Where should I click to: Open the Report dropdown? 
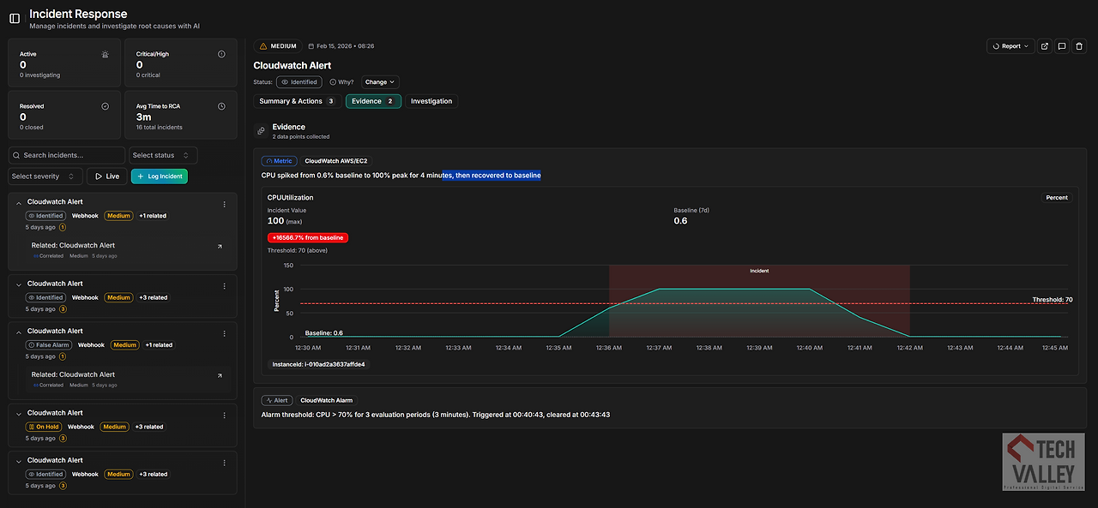pyautogui.click(x=1011, y=46)
